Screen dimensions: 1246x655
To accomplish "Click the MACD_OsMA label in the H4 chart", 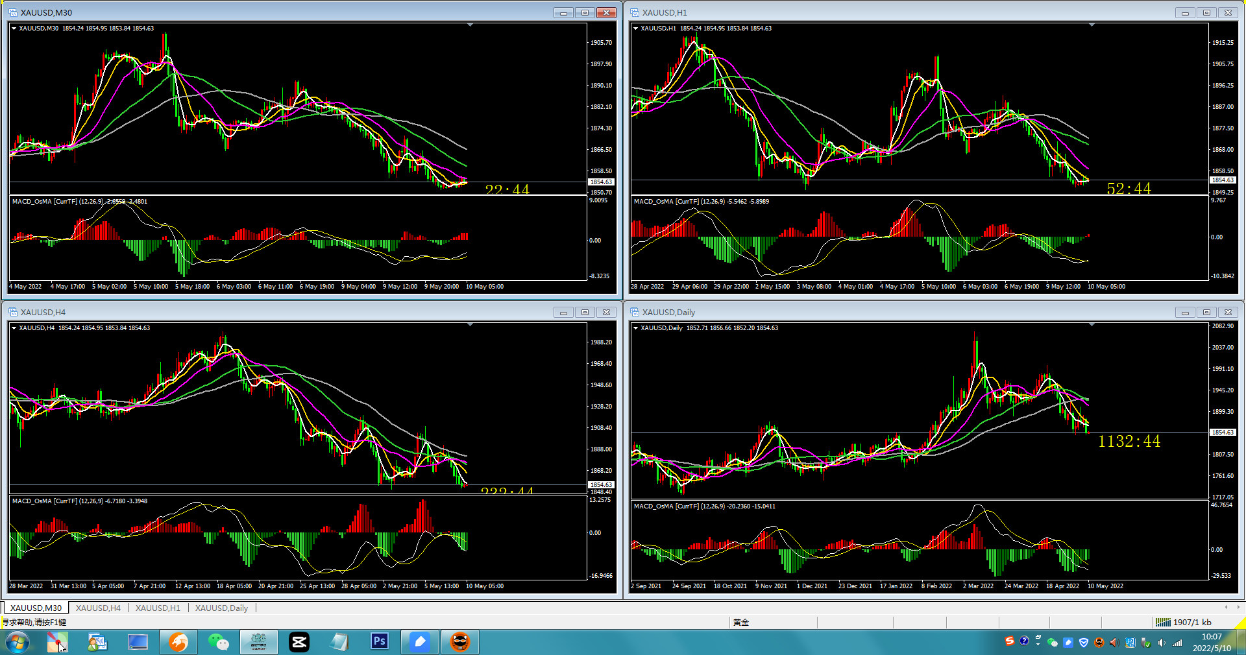I will click(x=80, y=501).
